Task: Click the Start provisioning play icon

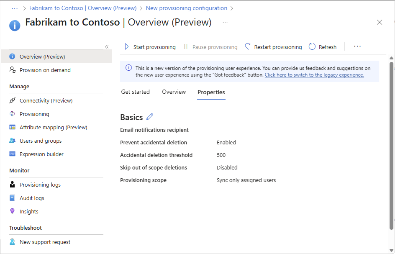Action: pos(127,46)
